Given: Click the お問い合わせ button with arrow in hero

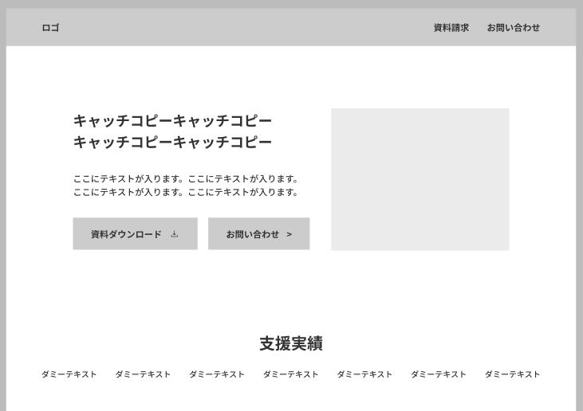Looking at the screenshot, I should click(x=258, y=234).
